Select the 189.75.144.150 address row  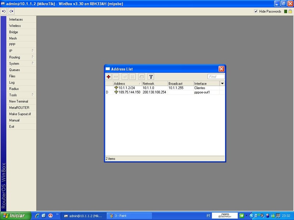point(165,92)
